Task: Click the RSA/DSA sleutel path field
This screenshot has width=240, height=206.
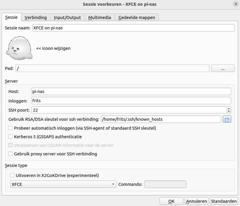Action: [161, 119]
